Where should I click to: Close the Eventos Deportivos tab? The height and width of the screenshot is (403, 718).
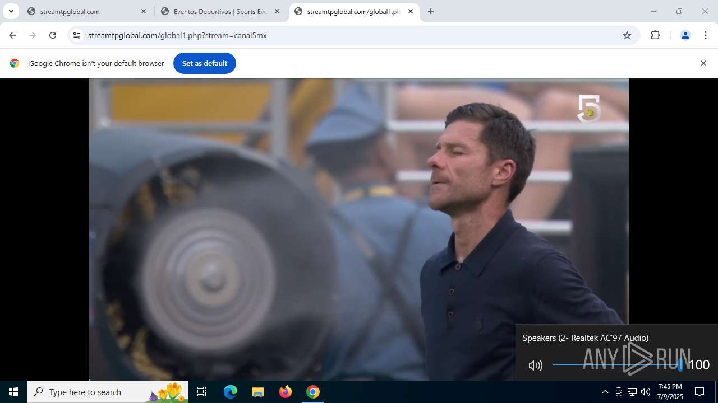277,11
